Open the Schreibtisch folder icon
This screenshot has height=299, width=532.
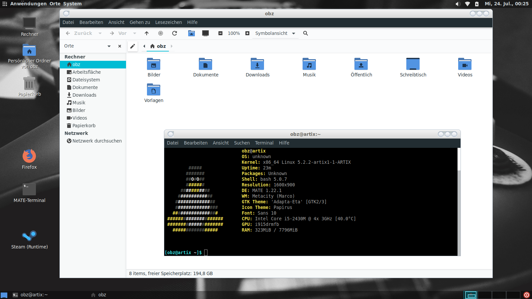click(413, 64)
